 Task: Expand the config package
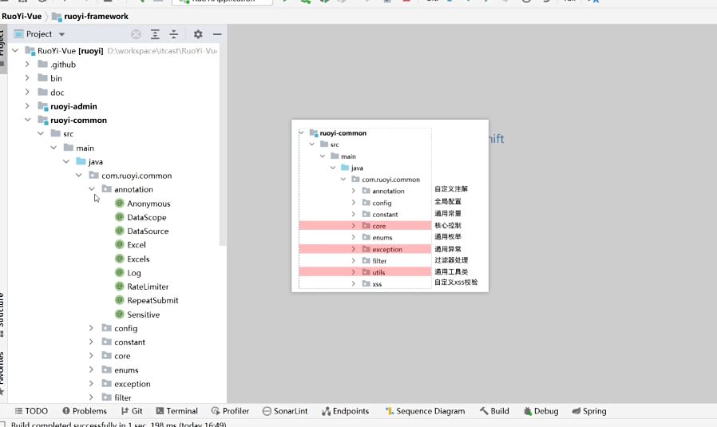[x=91, y=328]
